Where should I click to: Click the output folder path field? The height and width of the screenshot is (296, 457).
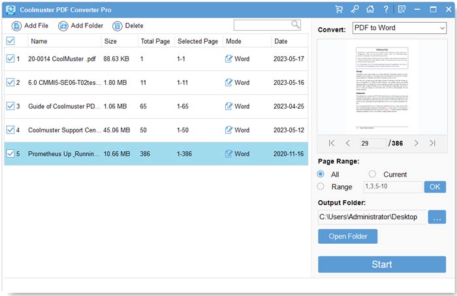point(372,217)
